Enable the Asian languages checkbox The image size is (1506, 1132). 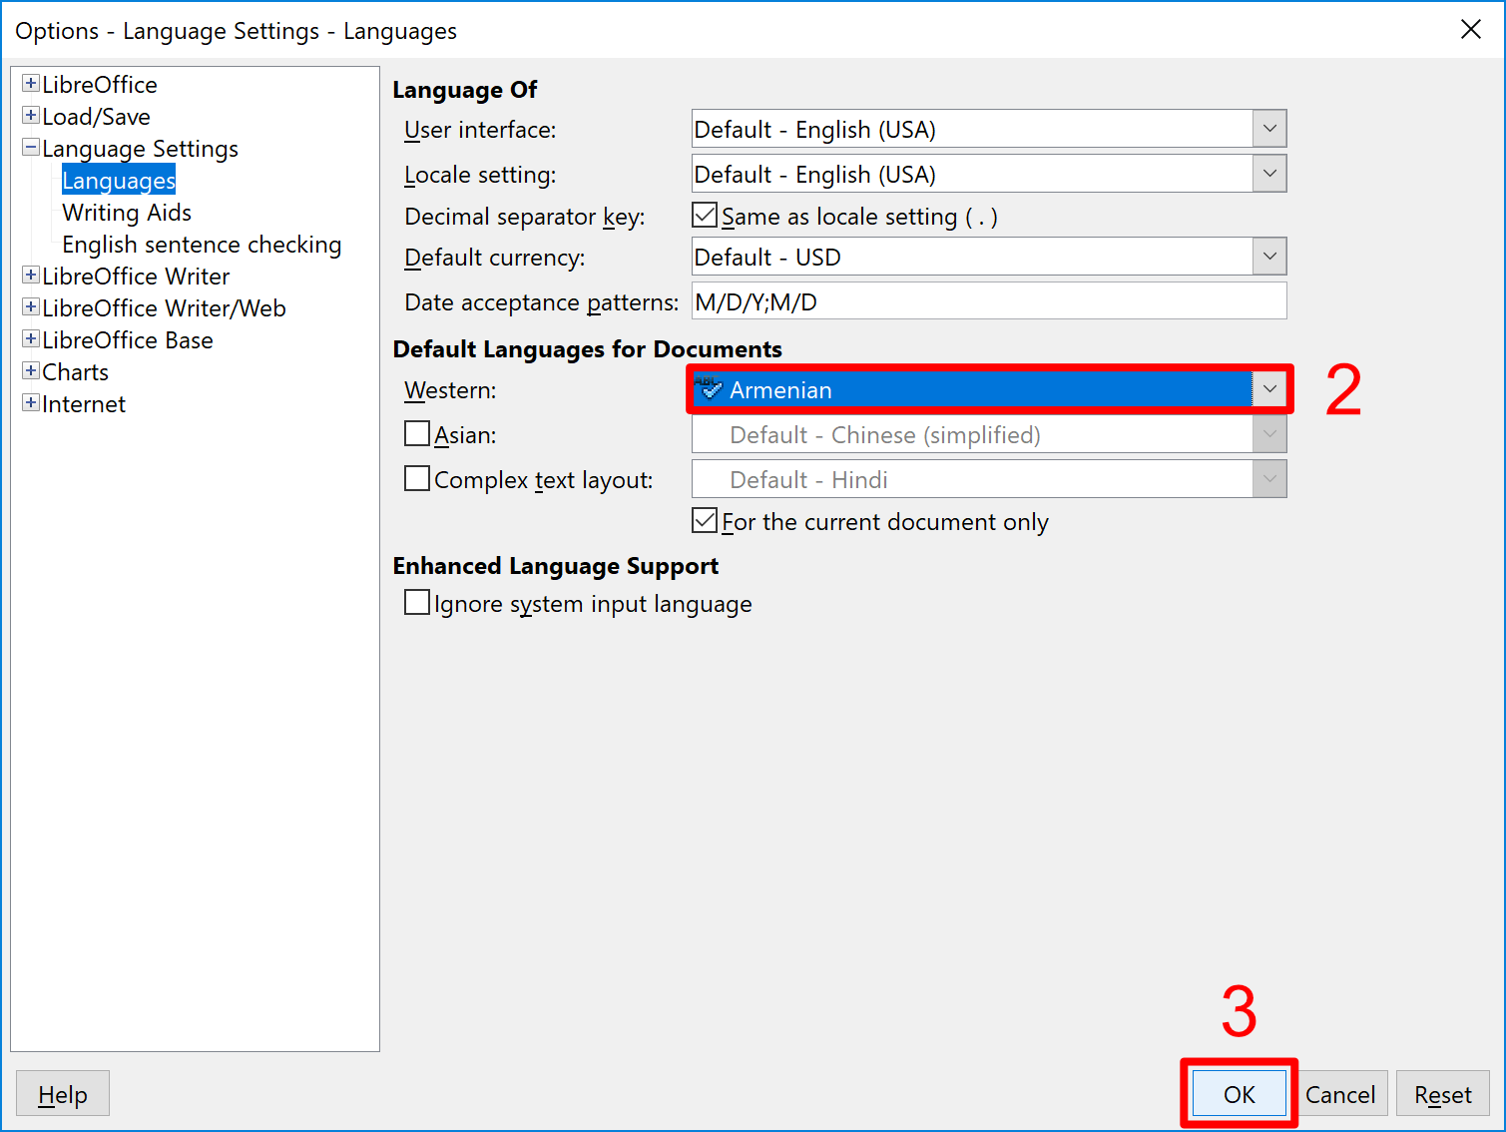pyautogui.click(x=417, y=433)
